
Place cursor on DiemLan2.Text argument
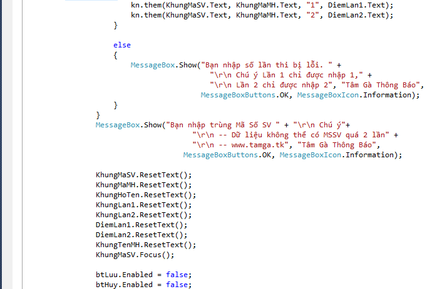(x=356, y=15)
